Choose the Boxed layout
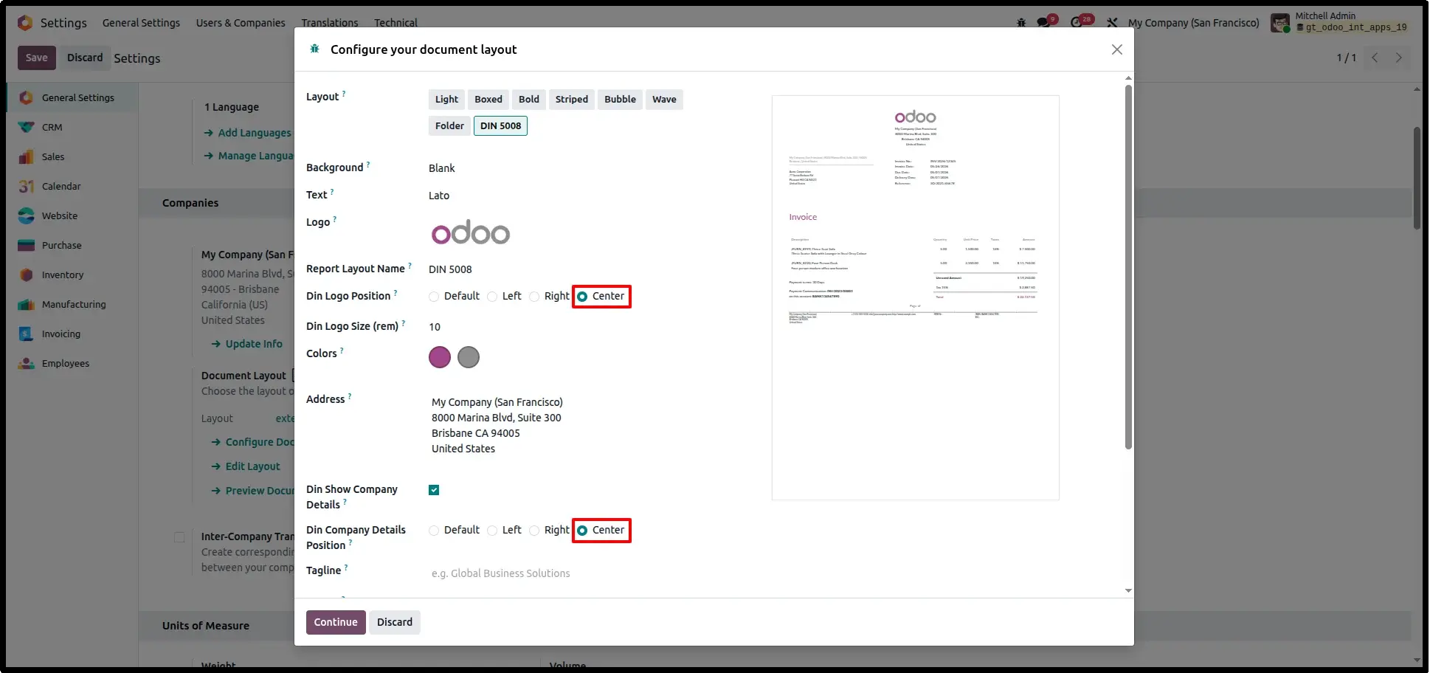 [488, 100]
